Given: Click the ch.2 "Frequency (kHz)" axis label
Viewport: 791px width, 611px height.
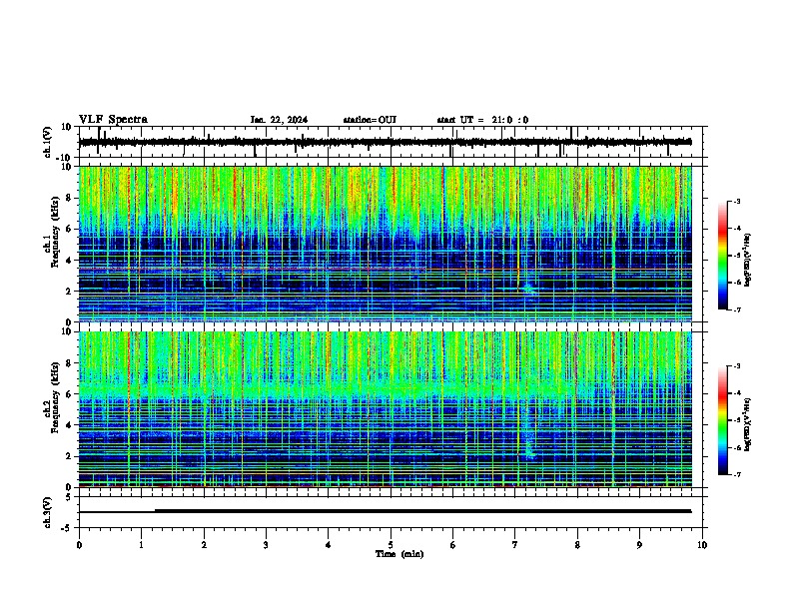Looking at the screenshot, I should tap(55, 397).
